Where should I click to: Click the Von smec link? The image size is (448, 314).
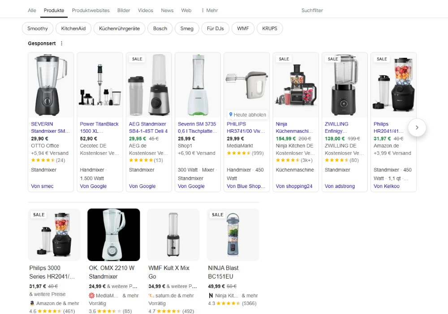point(42,186)
